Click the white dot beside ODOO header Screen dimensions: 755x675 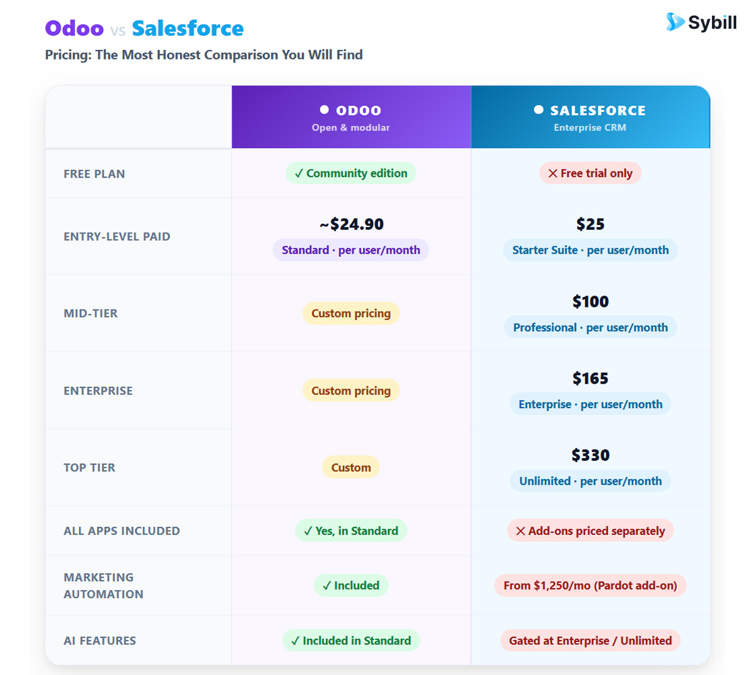coord(324,109)
